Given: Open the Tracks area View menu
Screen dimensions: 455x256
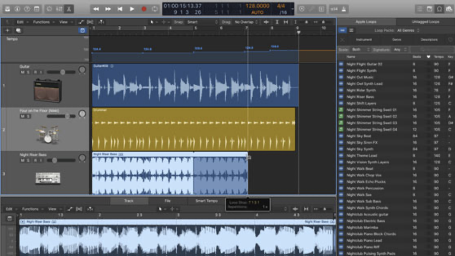Looking at the screenshot, I should (x=65, y=22).
